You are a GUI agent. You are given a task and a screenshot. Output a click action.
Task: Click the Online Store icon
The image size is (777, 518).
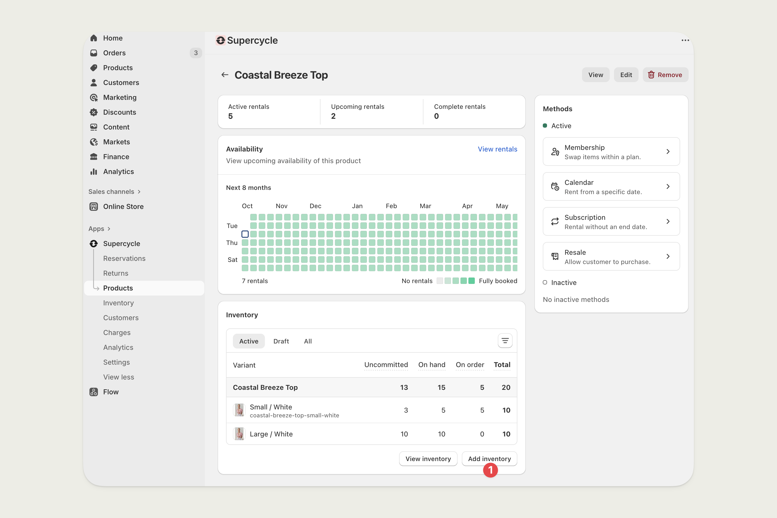point(94,207)
